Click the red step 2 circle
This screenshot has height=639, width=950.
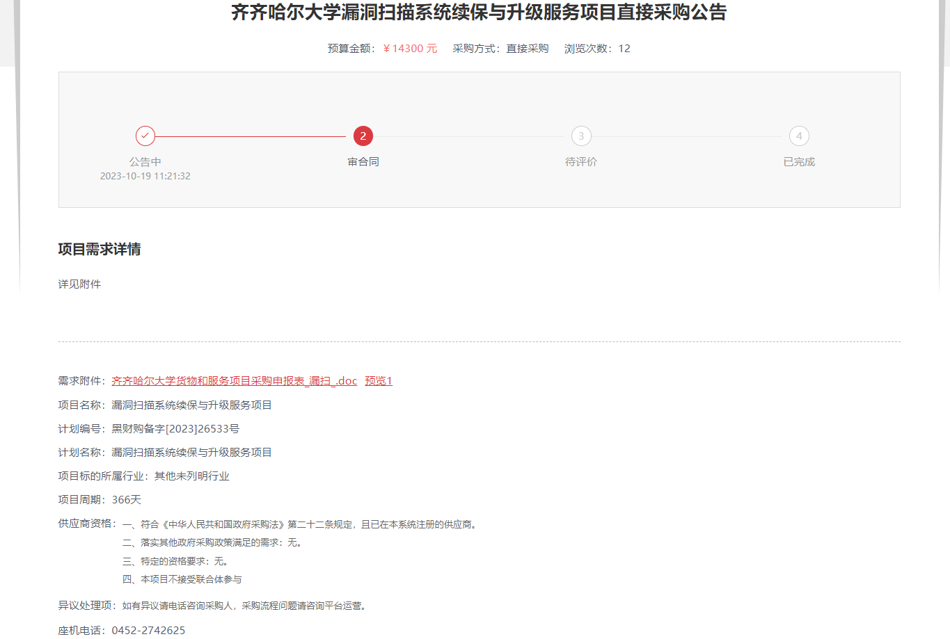(x=363, y=136)
